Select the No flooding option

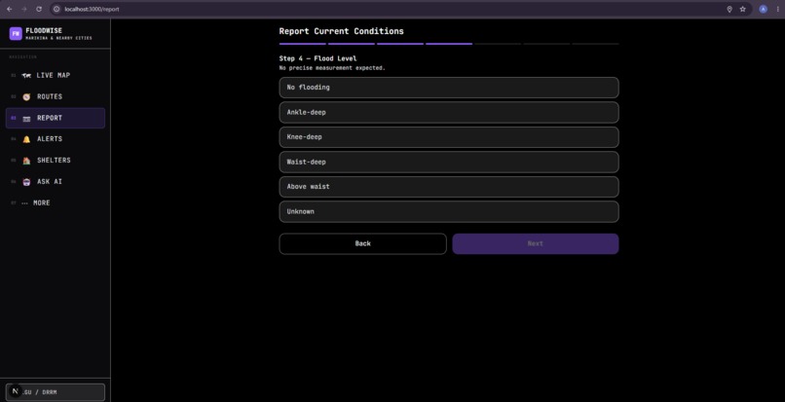449,88
